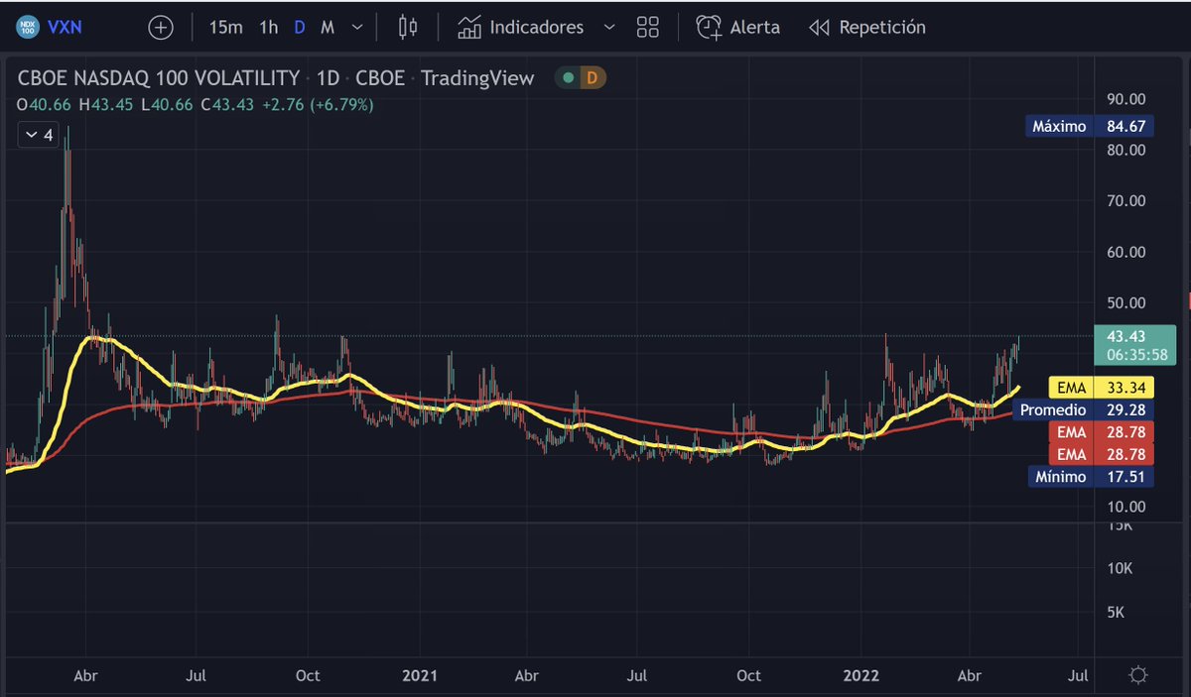Select the D daily timeframe
This screenshot has height=697, width=1191.
coord(300,28)
